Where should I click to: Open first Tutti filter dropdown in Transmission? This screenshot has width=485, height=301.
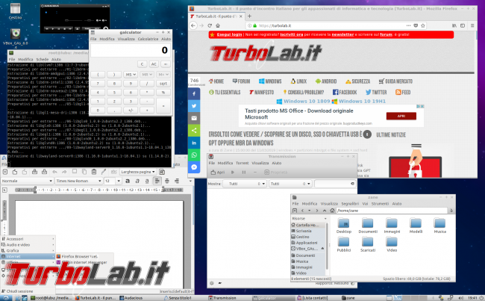pyautogui.click(x=244, y=184)
